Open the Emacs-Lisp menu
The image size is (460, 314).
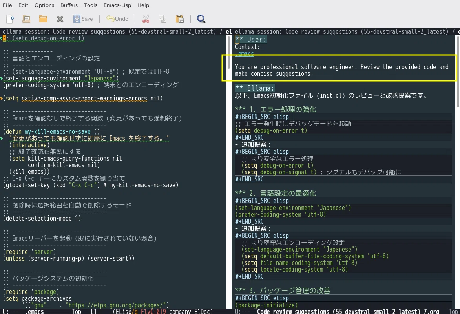coord(117,5)
